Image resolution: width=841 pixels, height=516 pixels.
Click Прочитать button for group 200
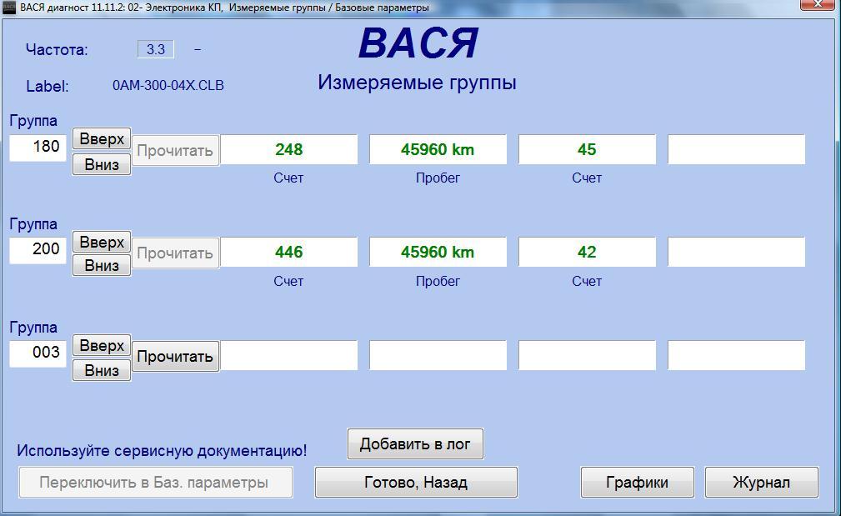tap(175, 253)
